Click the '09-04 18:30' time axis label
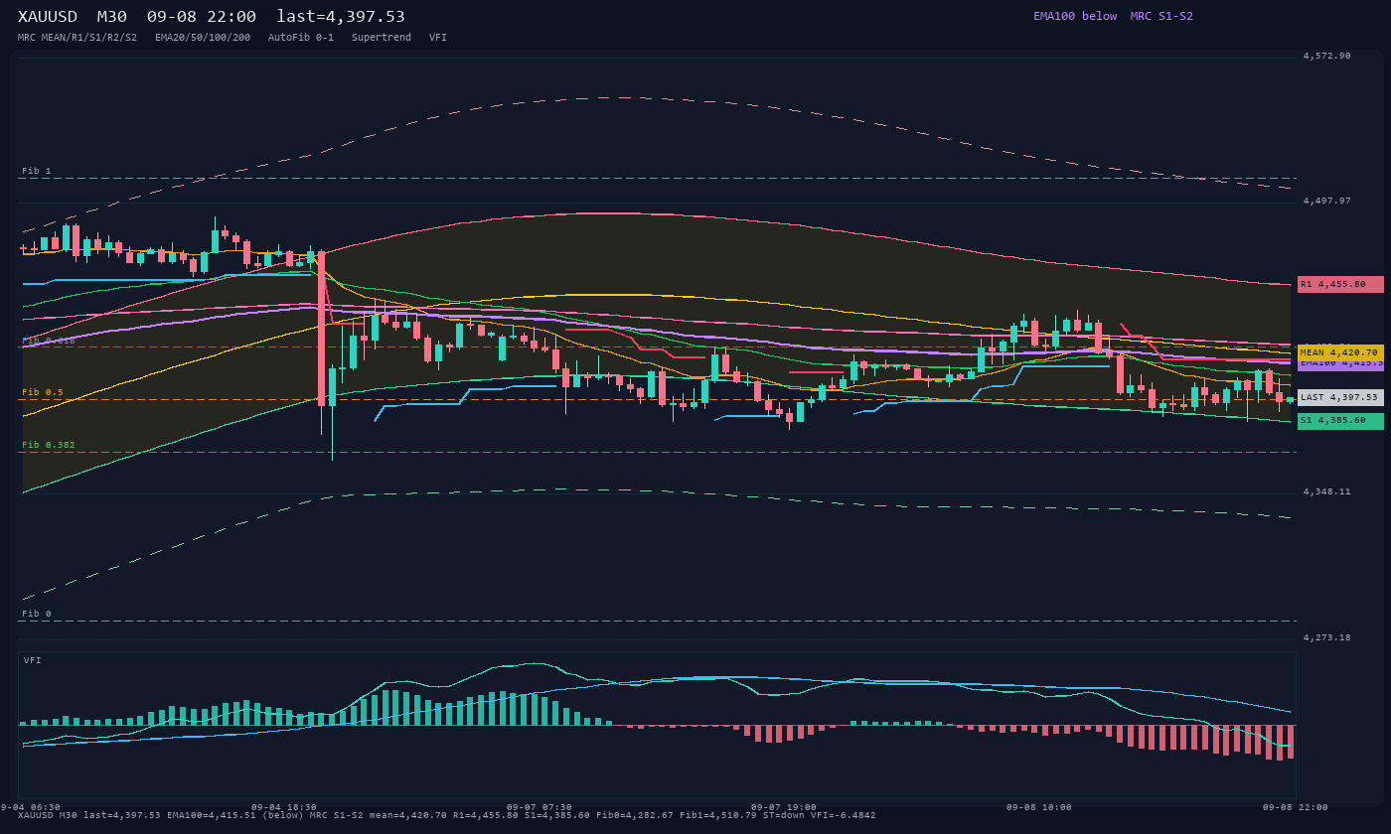Screen dimensions: 1391x834 coord(284,807)
